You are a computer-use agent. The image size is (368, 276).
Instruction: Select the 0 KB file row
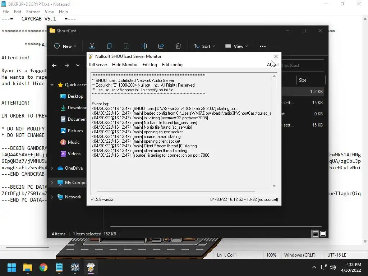tap(303, 114)
